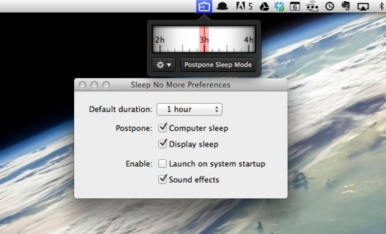Uncheck the Display sleep checkbox
Screen dimensions: 386x234
tap(162, 144)
